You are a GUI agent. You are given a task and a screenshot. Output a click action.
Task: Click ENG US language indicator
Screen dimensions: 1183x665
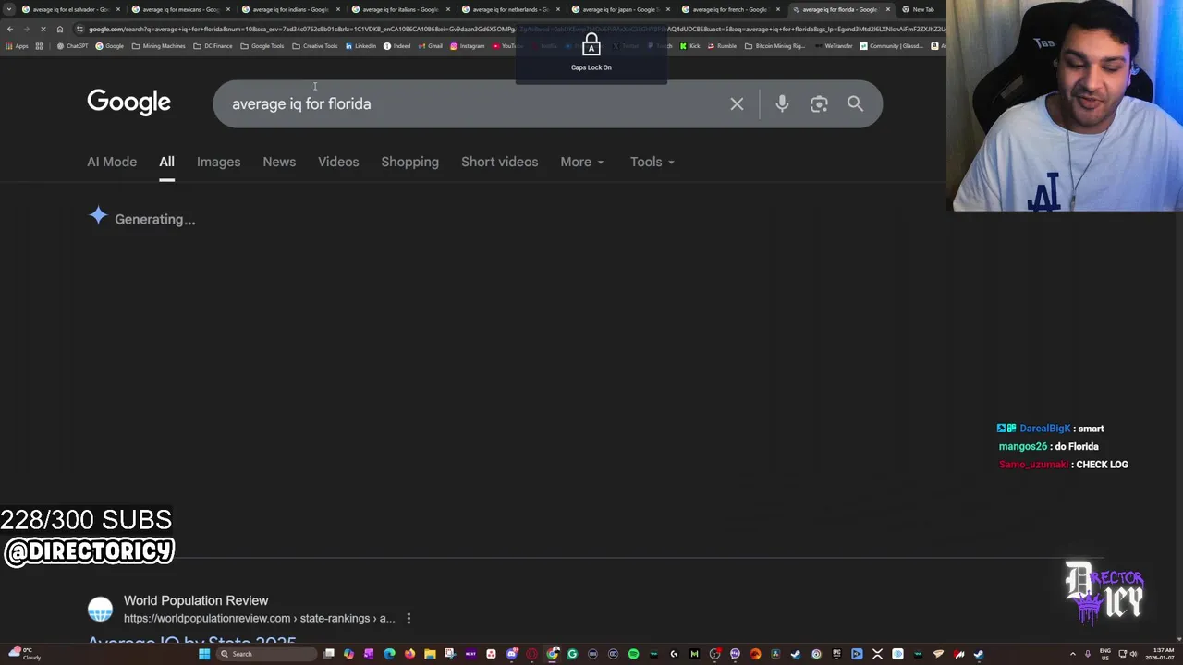1106,654
